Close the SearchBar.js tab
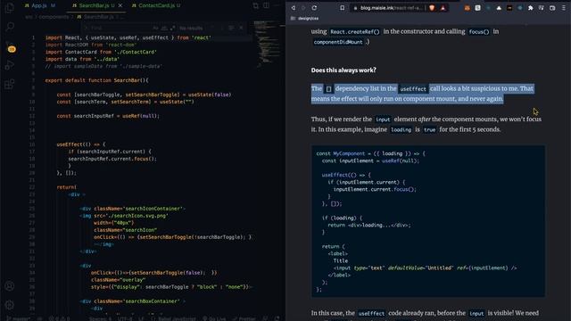Image resolution: width=571 pixels, height=321 pixels. [120, 5]
